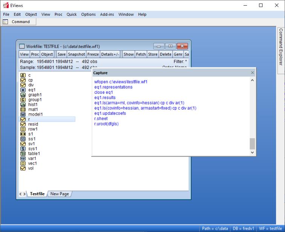Toggle Details+/- in workfile toolbar
Screen dimensions: 285x232
click(110, 54)
